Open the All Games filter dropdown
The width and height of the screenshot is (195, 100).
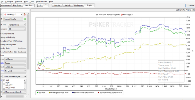[x=15, y=59]
